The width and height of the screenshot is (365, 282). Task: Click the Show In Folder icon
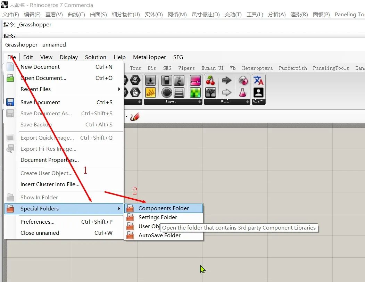click(10, 198)
